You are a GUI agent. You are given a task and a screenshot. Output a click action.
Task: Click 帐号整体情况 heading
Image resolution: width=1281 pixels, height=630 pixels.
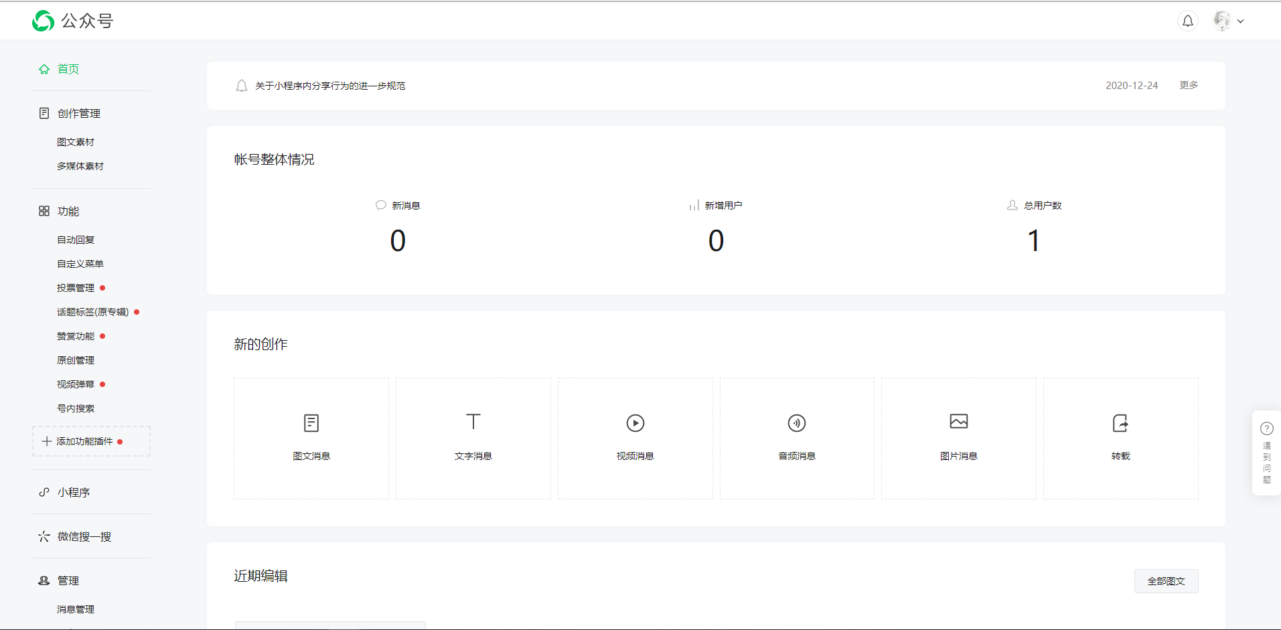(274, 159)
